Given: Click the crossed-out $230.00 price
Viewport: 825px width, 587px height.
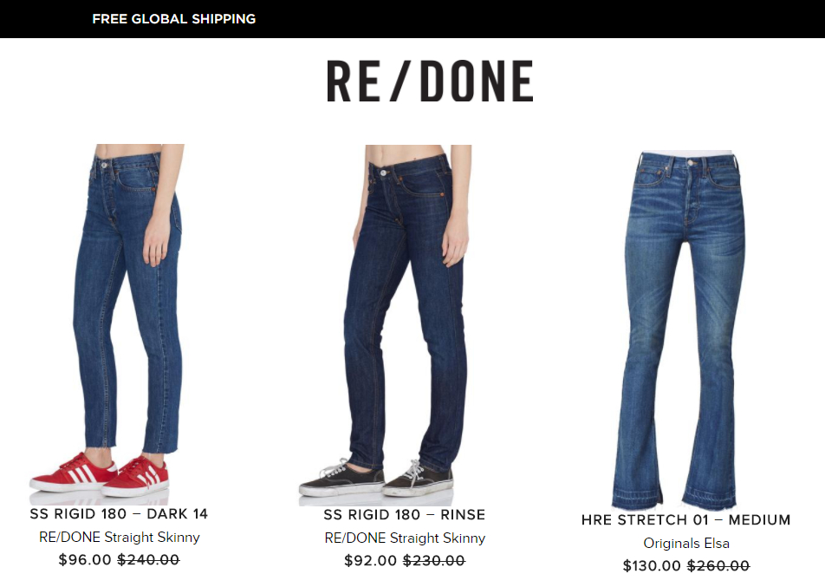Looking at the screenshot, I should pyautogui.click(x=434, y=561).
